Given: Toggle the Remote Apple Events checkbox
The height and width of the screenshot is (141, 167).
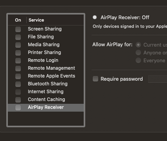Looking at the screenshot, I should point(18,76).
